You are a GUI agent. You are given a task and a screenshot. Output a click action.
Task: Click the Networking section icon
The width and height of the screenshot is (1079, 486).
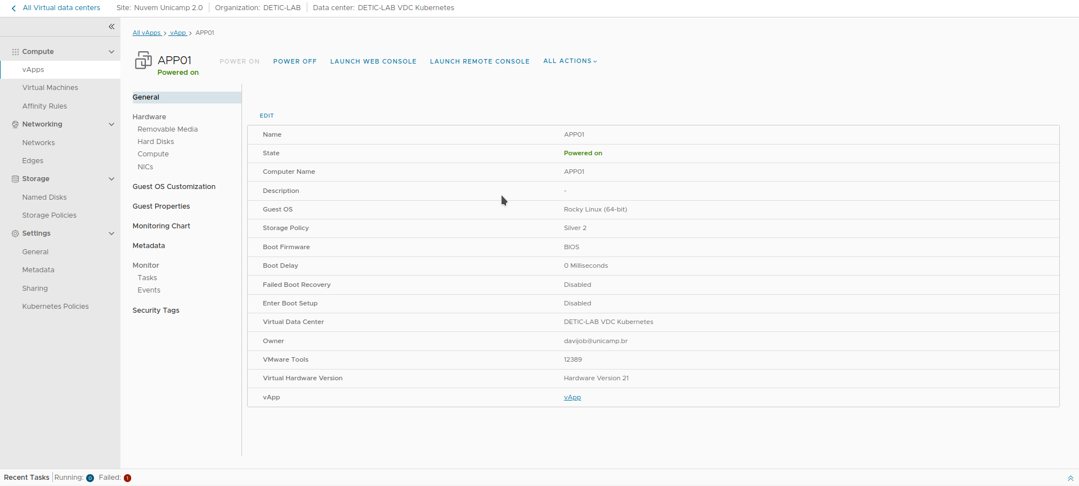(15, 124)
